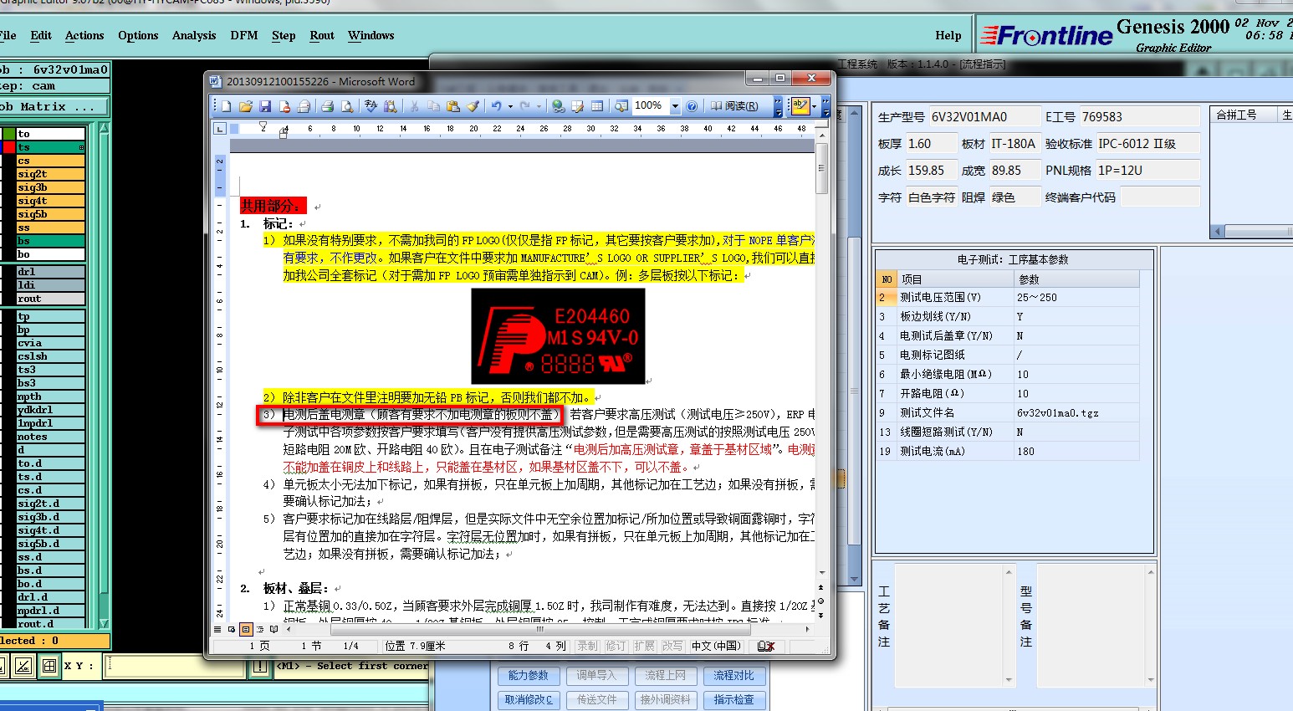Select the 测试电压范围 row in parameters table

click(1008, 297)
